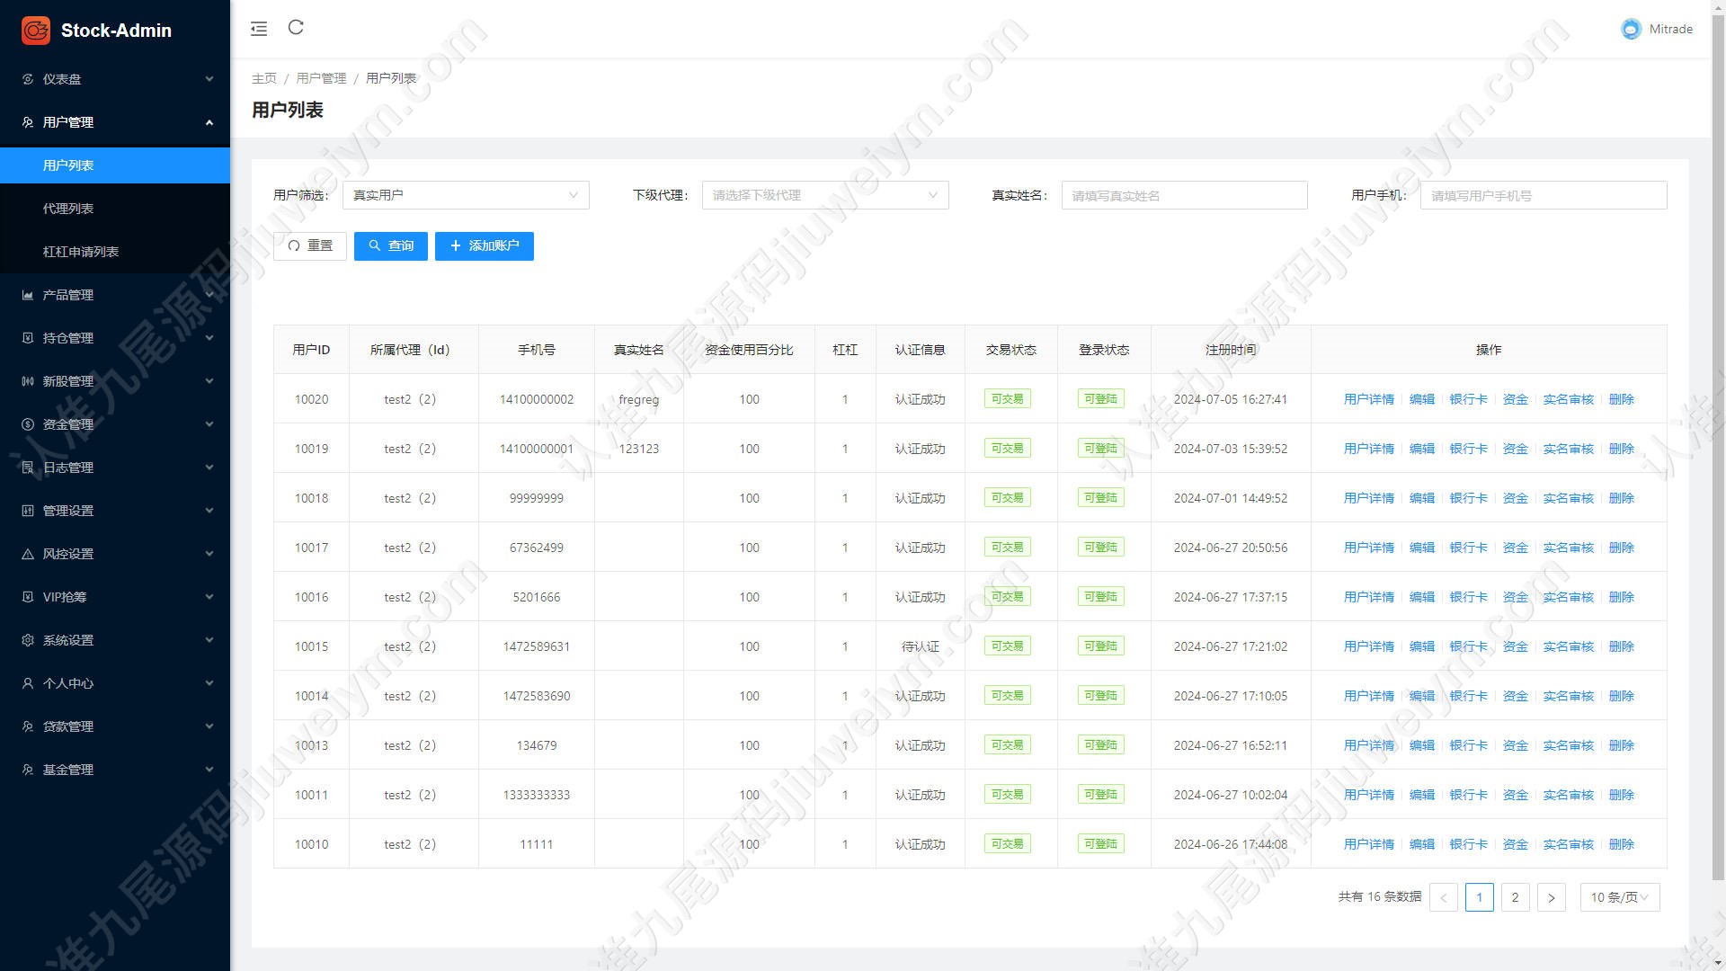Open the 10 条/页 page size dropdown

pos(1620,897)
